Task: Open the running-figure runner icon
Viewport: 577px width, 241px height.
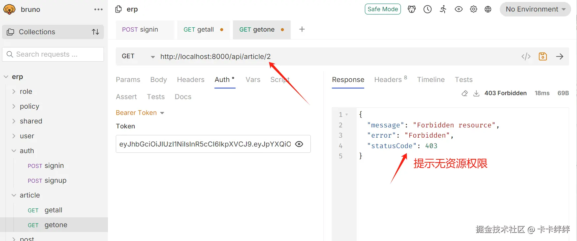Action: (x=443, y=9)
